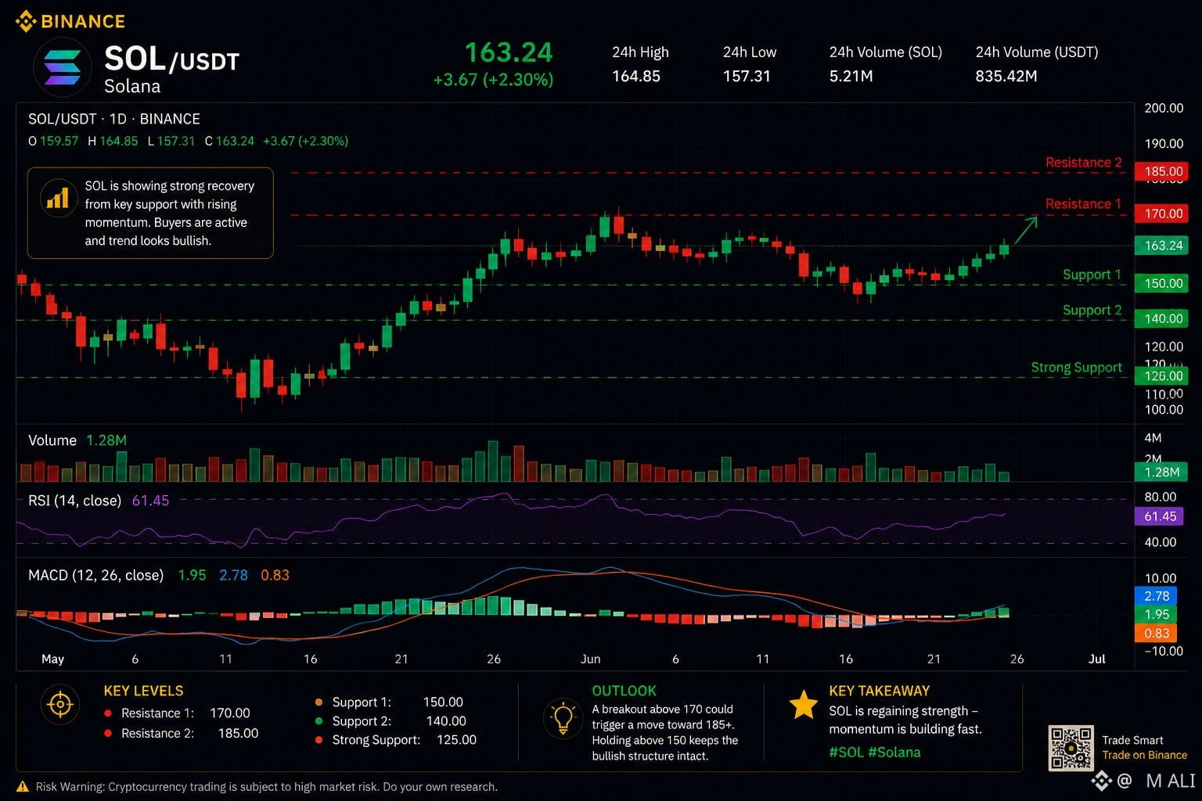Click the 24h Volume (USDT) value 835.42M
This screenshot has width=1202, height=801.
tap(1006, 76)
